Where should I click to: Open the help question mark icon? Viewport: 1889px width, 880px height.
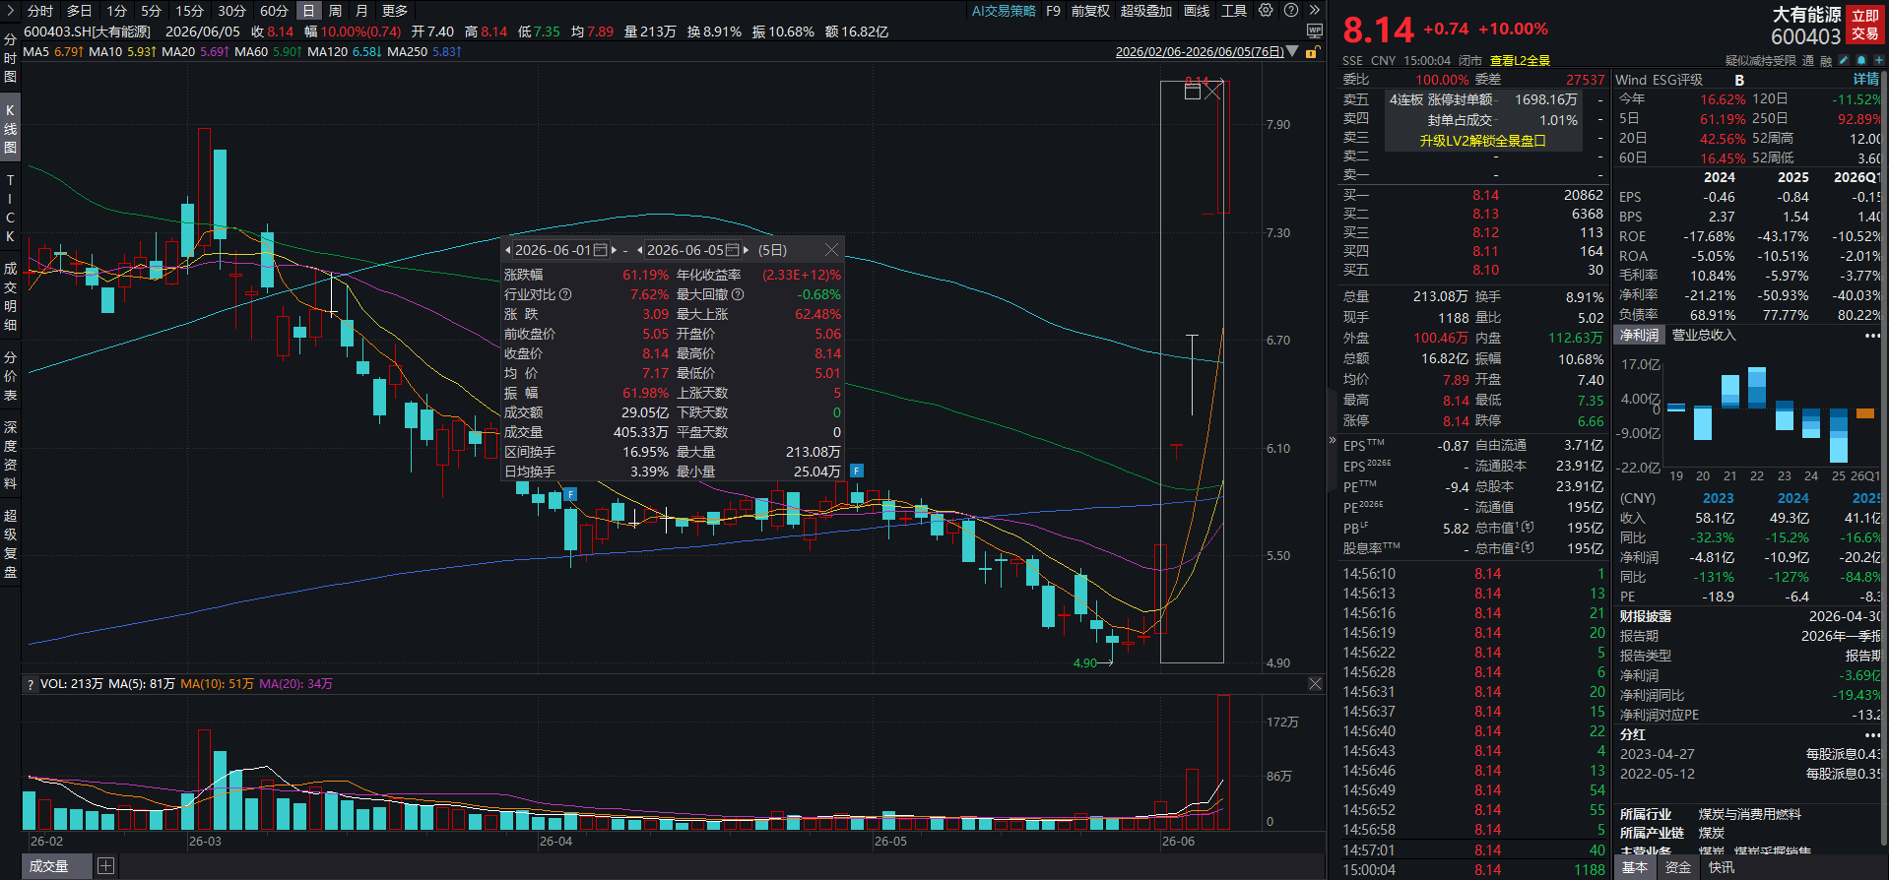pyautogui.click(x=1291, y=10)
